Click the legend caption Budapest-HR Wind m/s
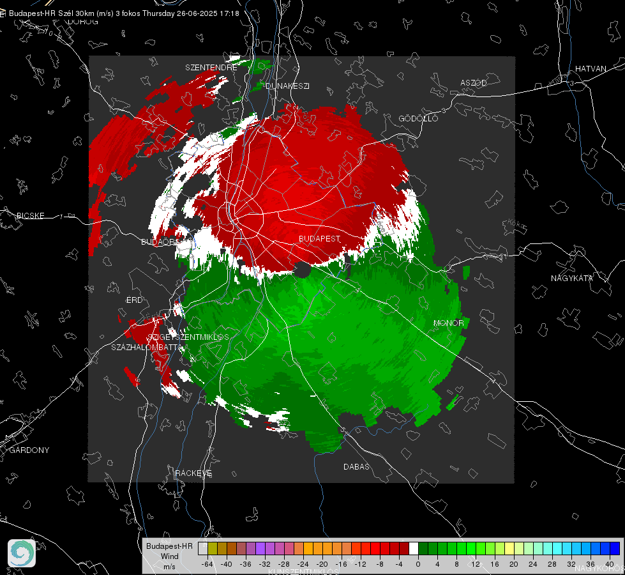This screenshot has width=625, height=575. [169, 556]
